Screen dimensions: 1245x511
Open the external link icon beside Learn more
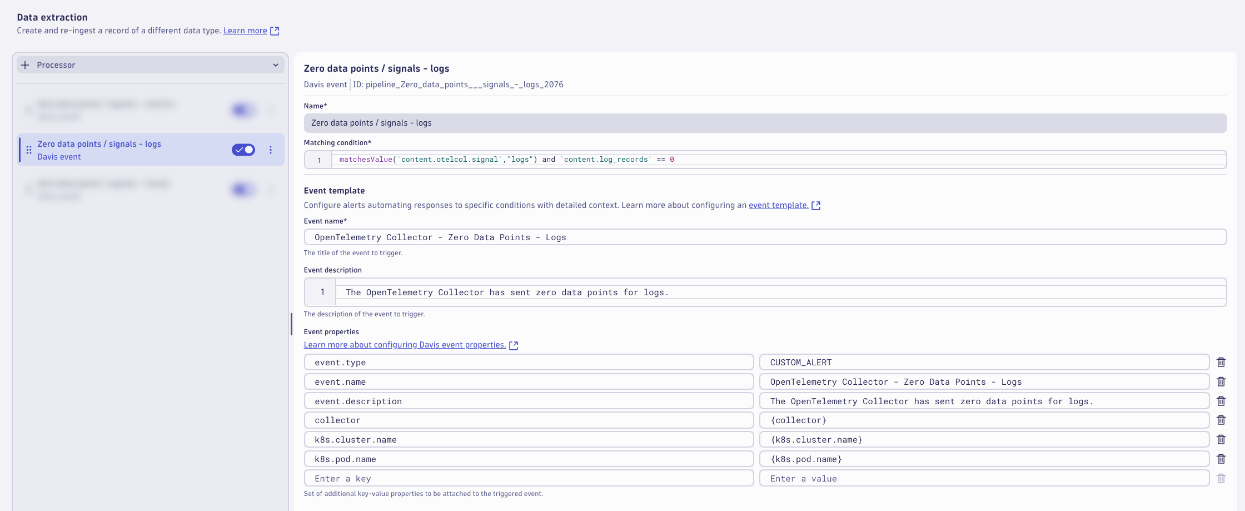[275, 31]
